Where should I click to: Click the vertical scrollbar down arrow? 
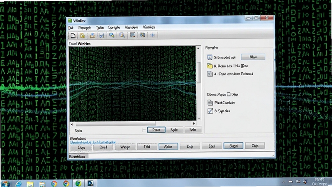click(199, 118)
